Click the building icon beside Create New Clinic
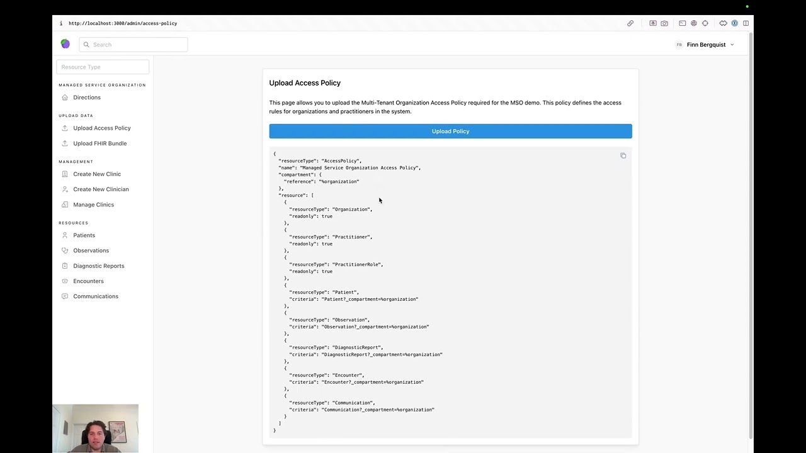Image resolution: width=806 pixels, height=453 pixels. (x=65, y=174)
